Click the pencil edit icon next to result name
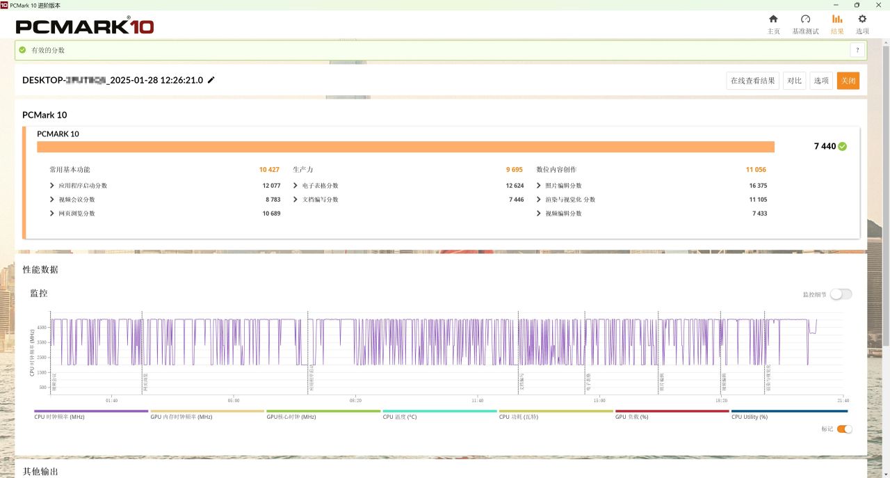This screenshot has width=890, height=478. pyautogui.click(x=211, y=80)
